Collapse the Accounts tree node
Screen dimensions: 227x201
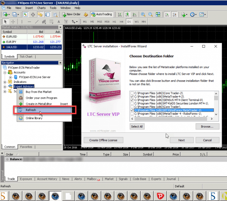[5, 72]
